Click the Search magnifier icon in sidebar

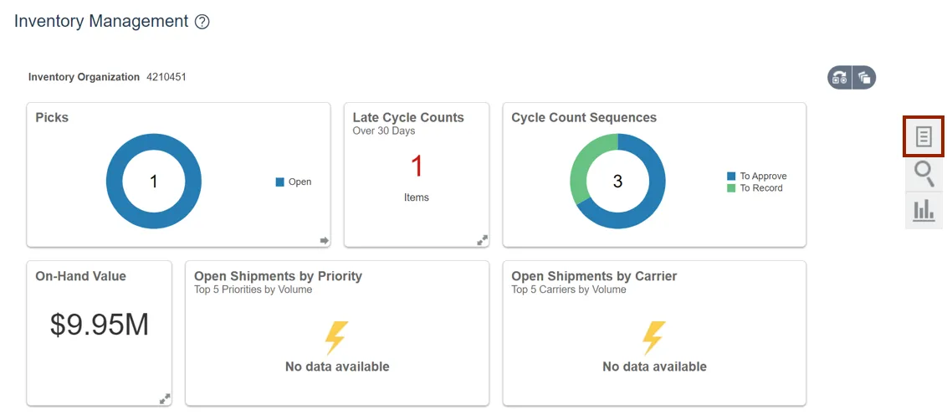click(924, 174)
